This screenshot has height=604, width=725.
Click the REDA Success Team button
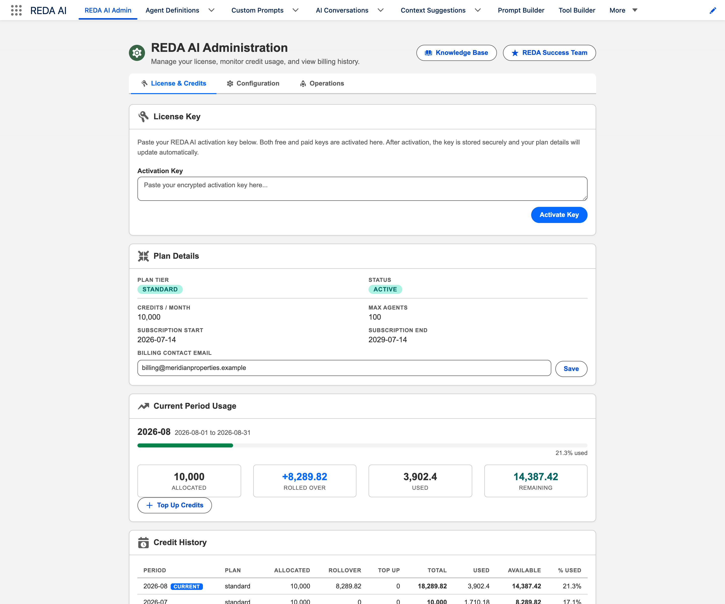549,53
